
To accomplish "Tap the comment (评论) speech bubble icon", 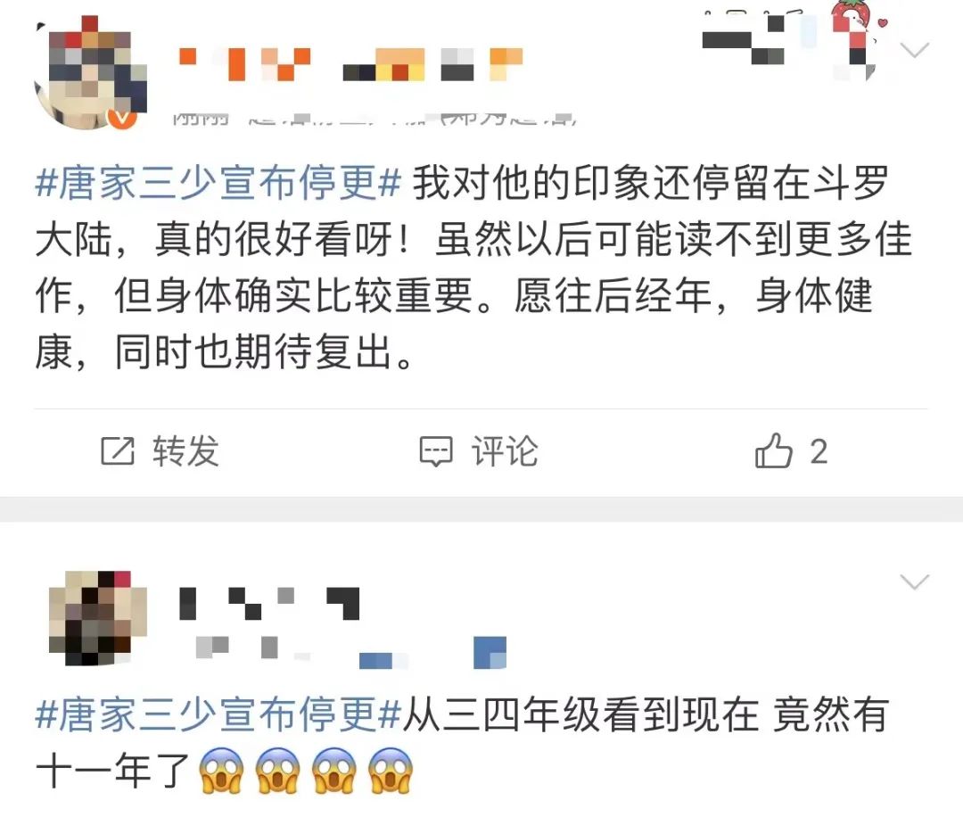I will tap(436, 451).
